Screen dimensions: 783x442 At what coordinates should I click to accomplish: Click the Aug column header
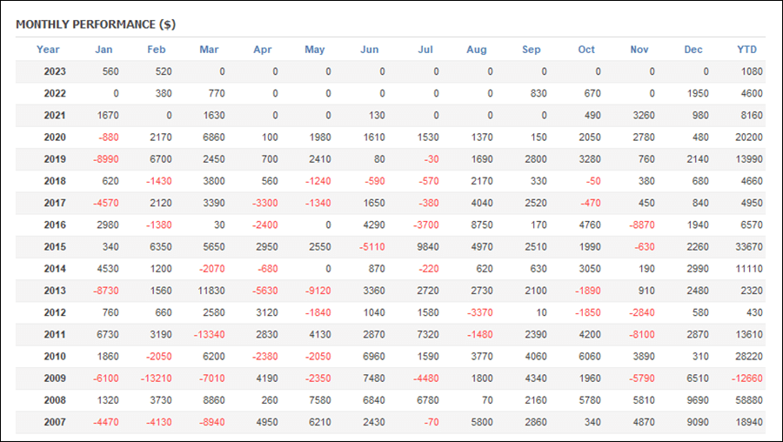pos(477,50)
